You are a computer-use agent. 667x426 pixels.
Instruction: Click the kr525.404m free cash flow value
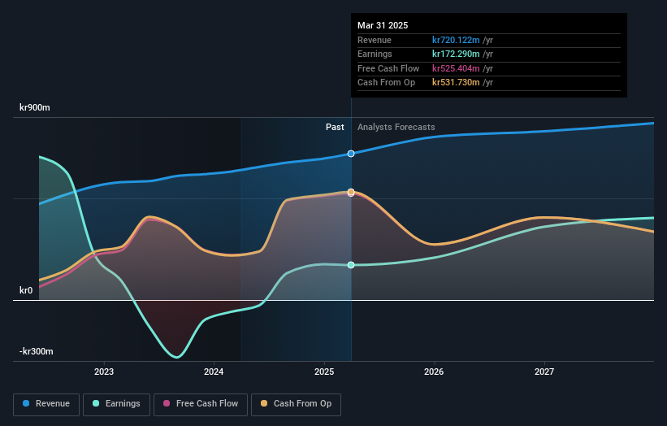point(456,68)
